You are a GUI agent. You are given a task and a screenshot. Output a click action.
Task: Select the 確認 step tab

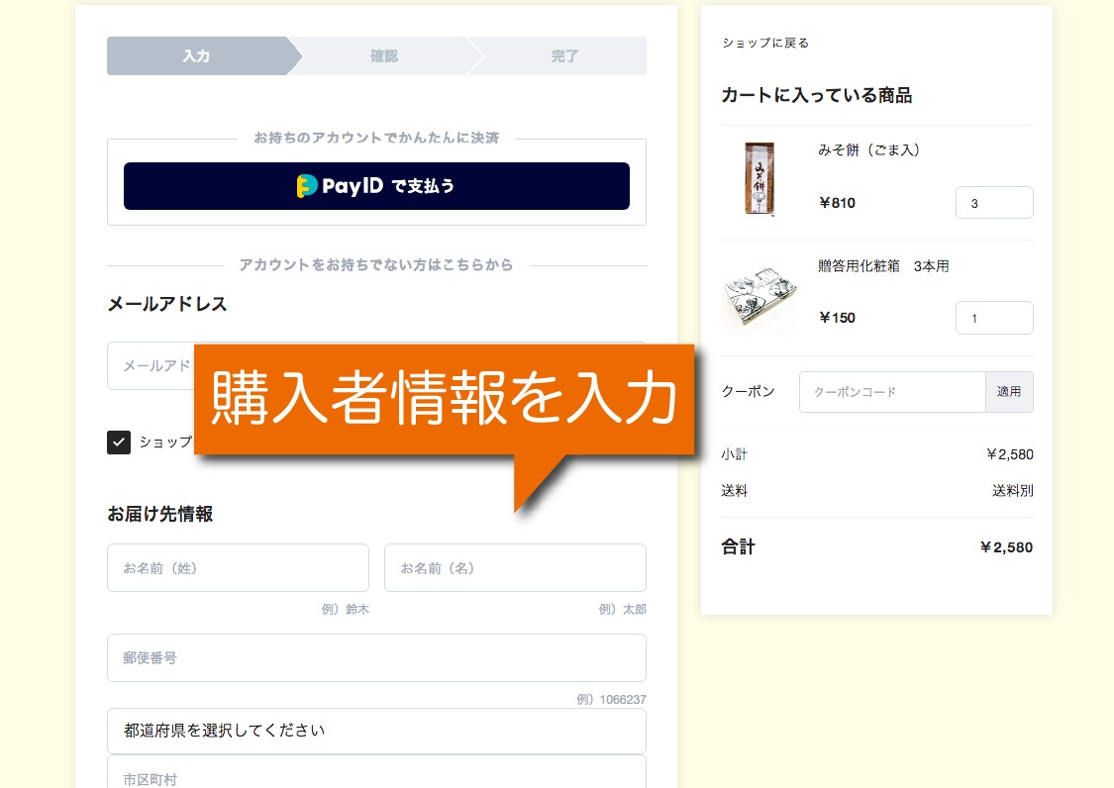click(x=384, y=56)
